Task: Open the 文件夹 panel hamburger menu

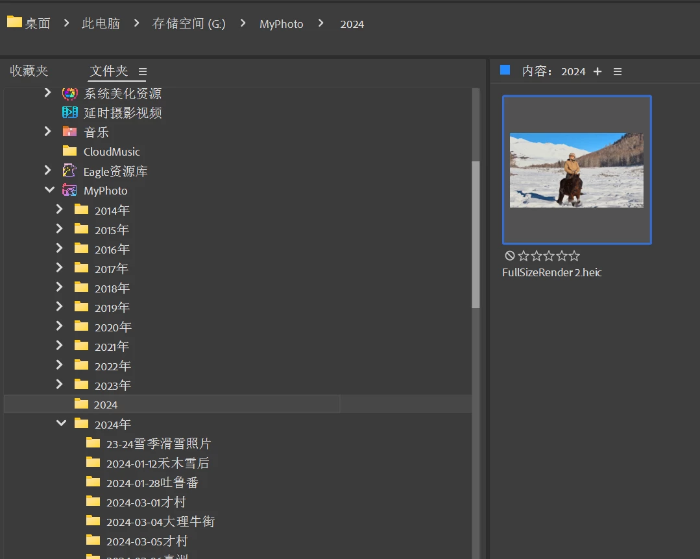Action: pyautogui.click(x=143, y=71)
